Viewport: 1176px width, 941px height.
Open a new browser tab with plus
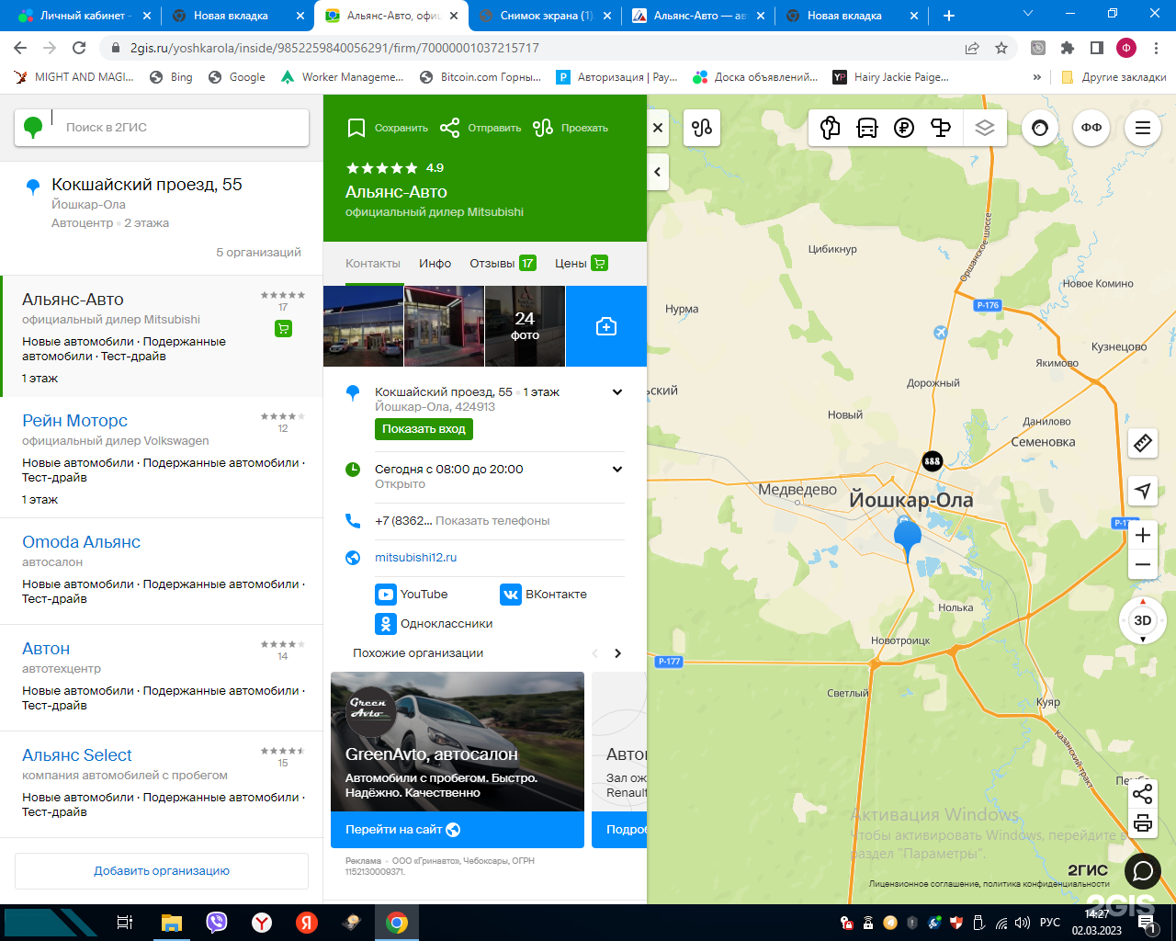pos(949,16)
